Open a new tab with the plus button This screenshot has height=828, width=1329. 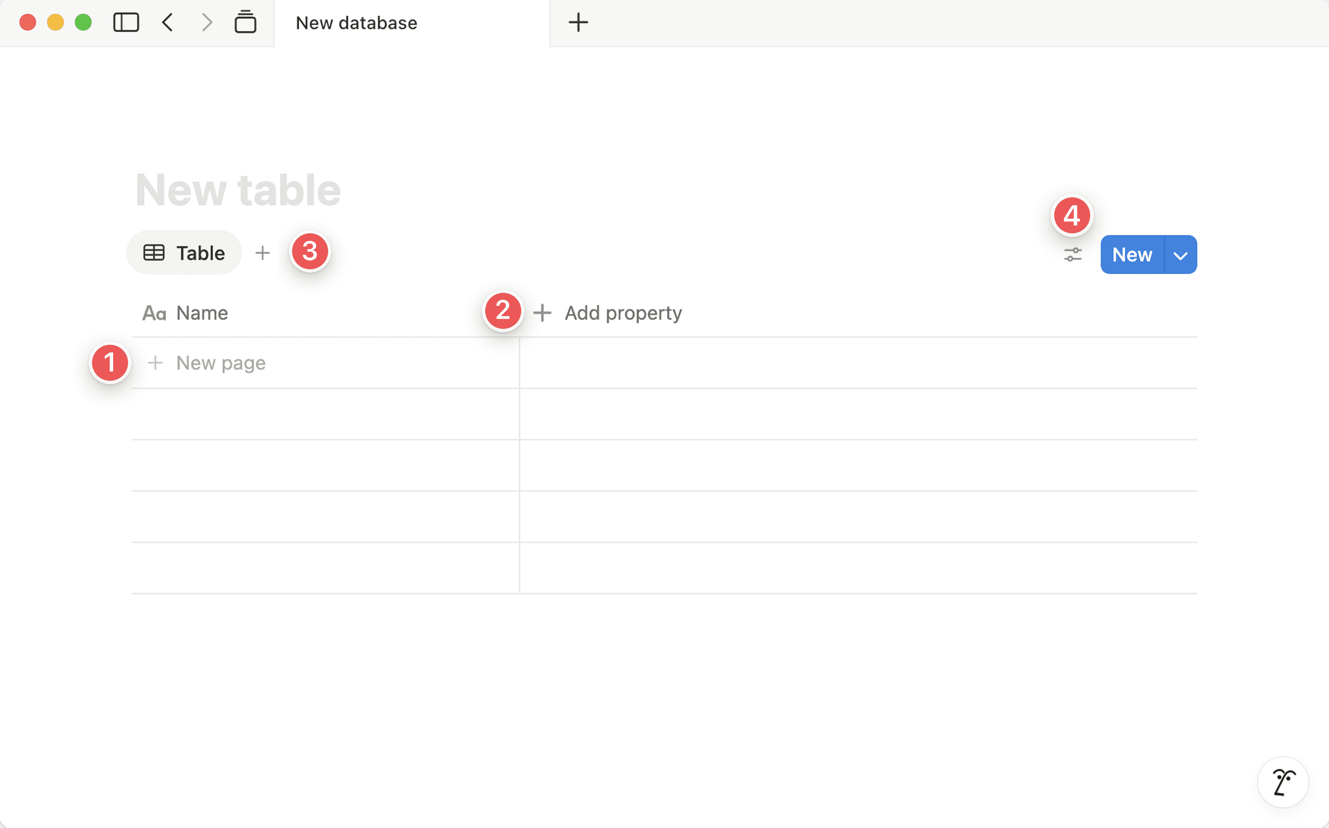(578, 22)
